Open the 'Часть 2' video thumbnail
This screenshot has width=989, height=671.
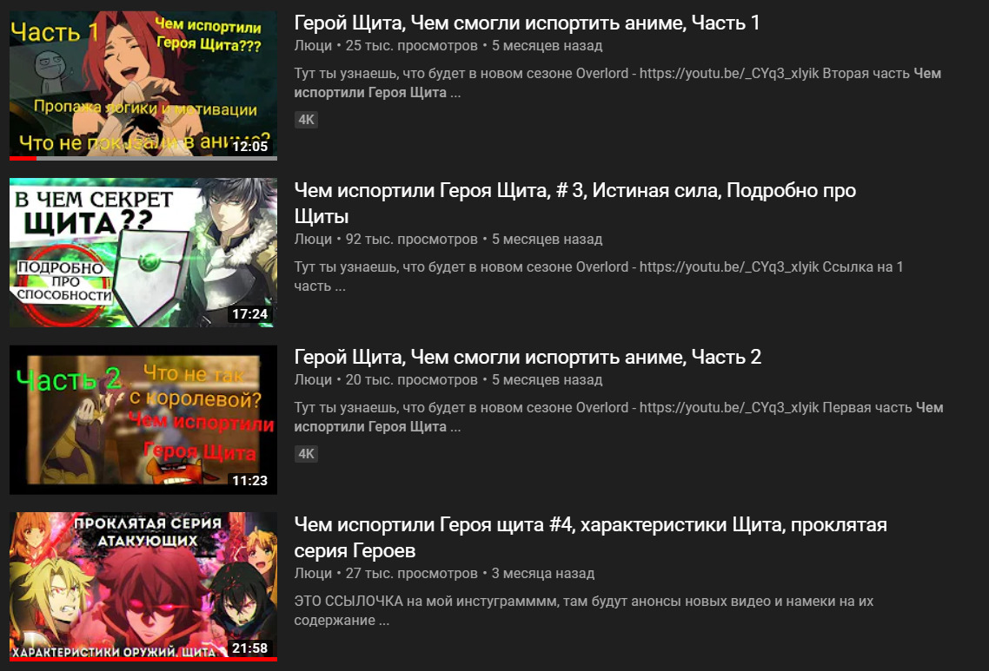point(143,419)
